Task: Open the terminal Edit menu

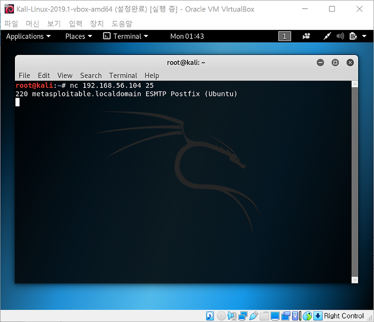Action: [x=44, y=75]
